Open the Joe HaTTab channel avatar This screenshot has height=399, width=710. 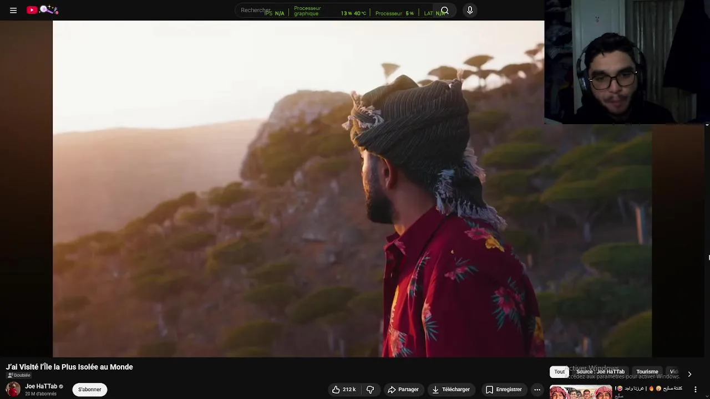point(13,389)
